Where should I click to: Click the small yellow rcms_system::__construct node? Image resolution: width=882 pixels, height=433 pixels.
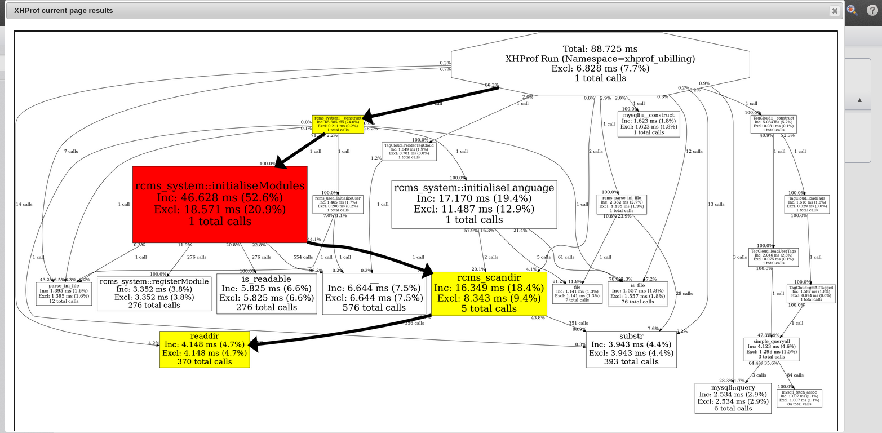[x=338, y=124]
